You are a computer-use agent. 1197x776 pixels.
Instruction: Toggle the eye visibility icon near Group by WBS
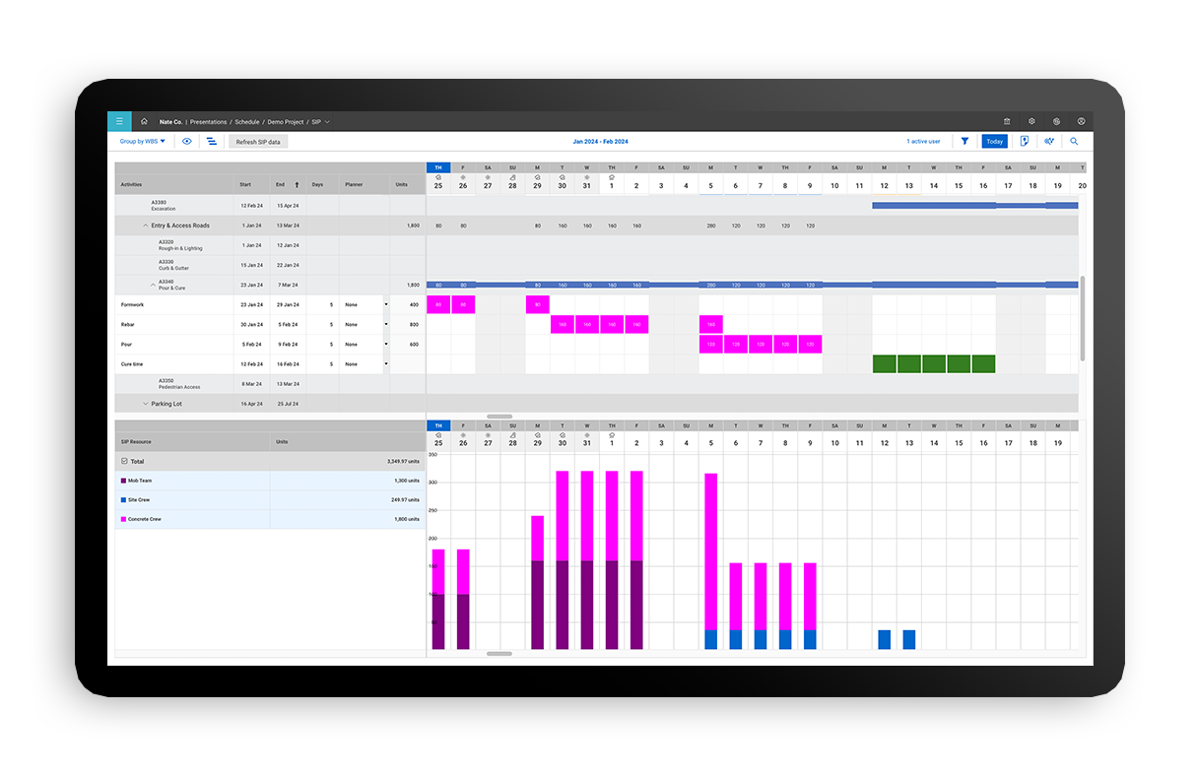coord(186,141)
